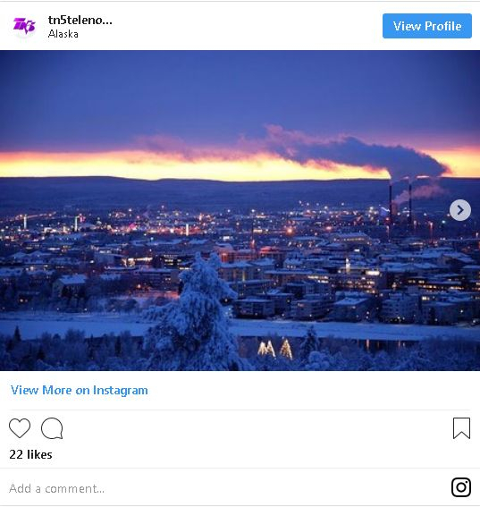This screenshot has height=507, width=480.
Task: Open Instagram via the camera logo icon
Action: pos(461,487)
